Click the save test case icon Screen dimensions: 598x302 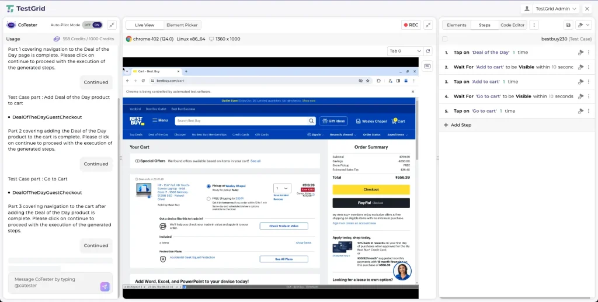(568, 25)
